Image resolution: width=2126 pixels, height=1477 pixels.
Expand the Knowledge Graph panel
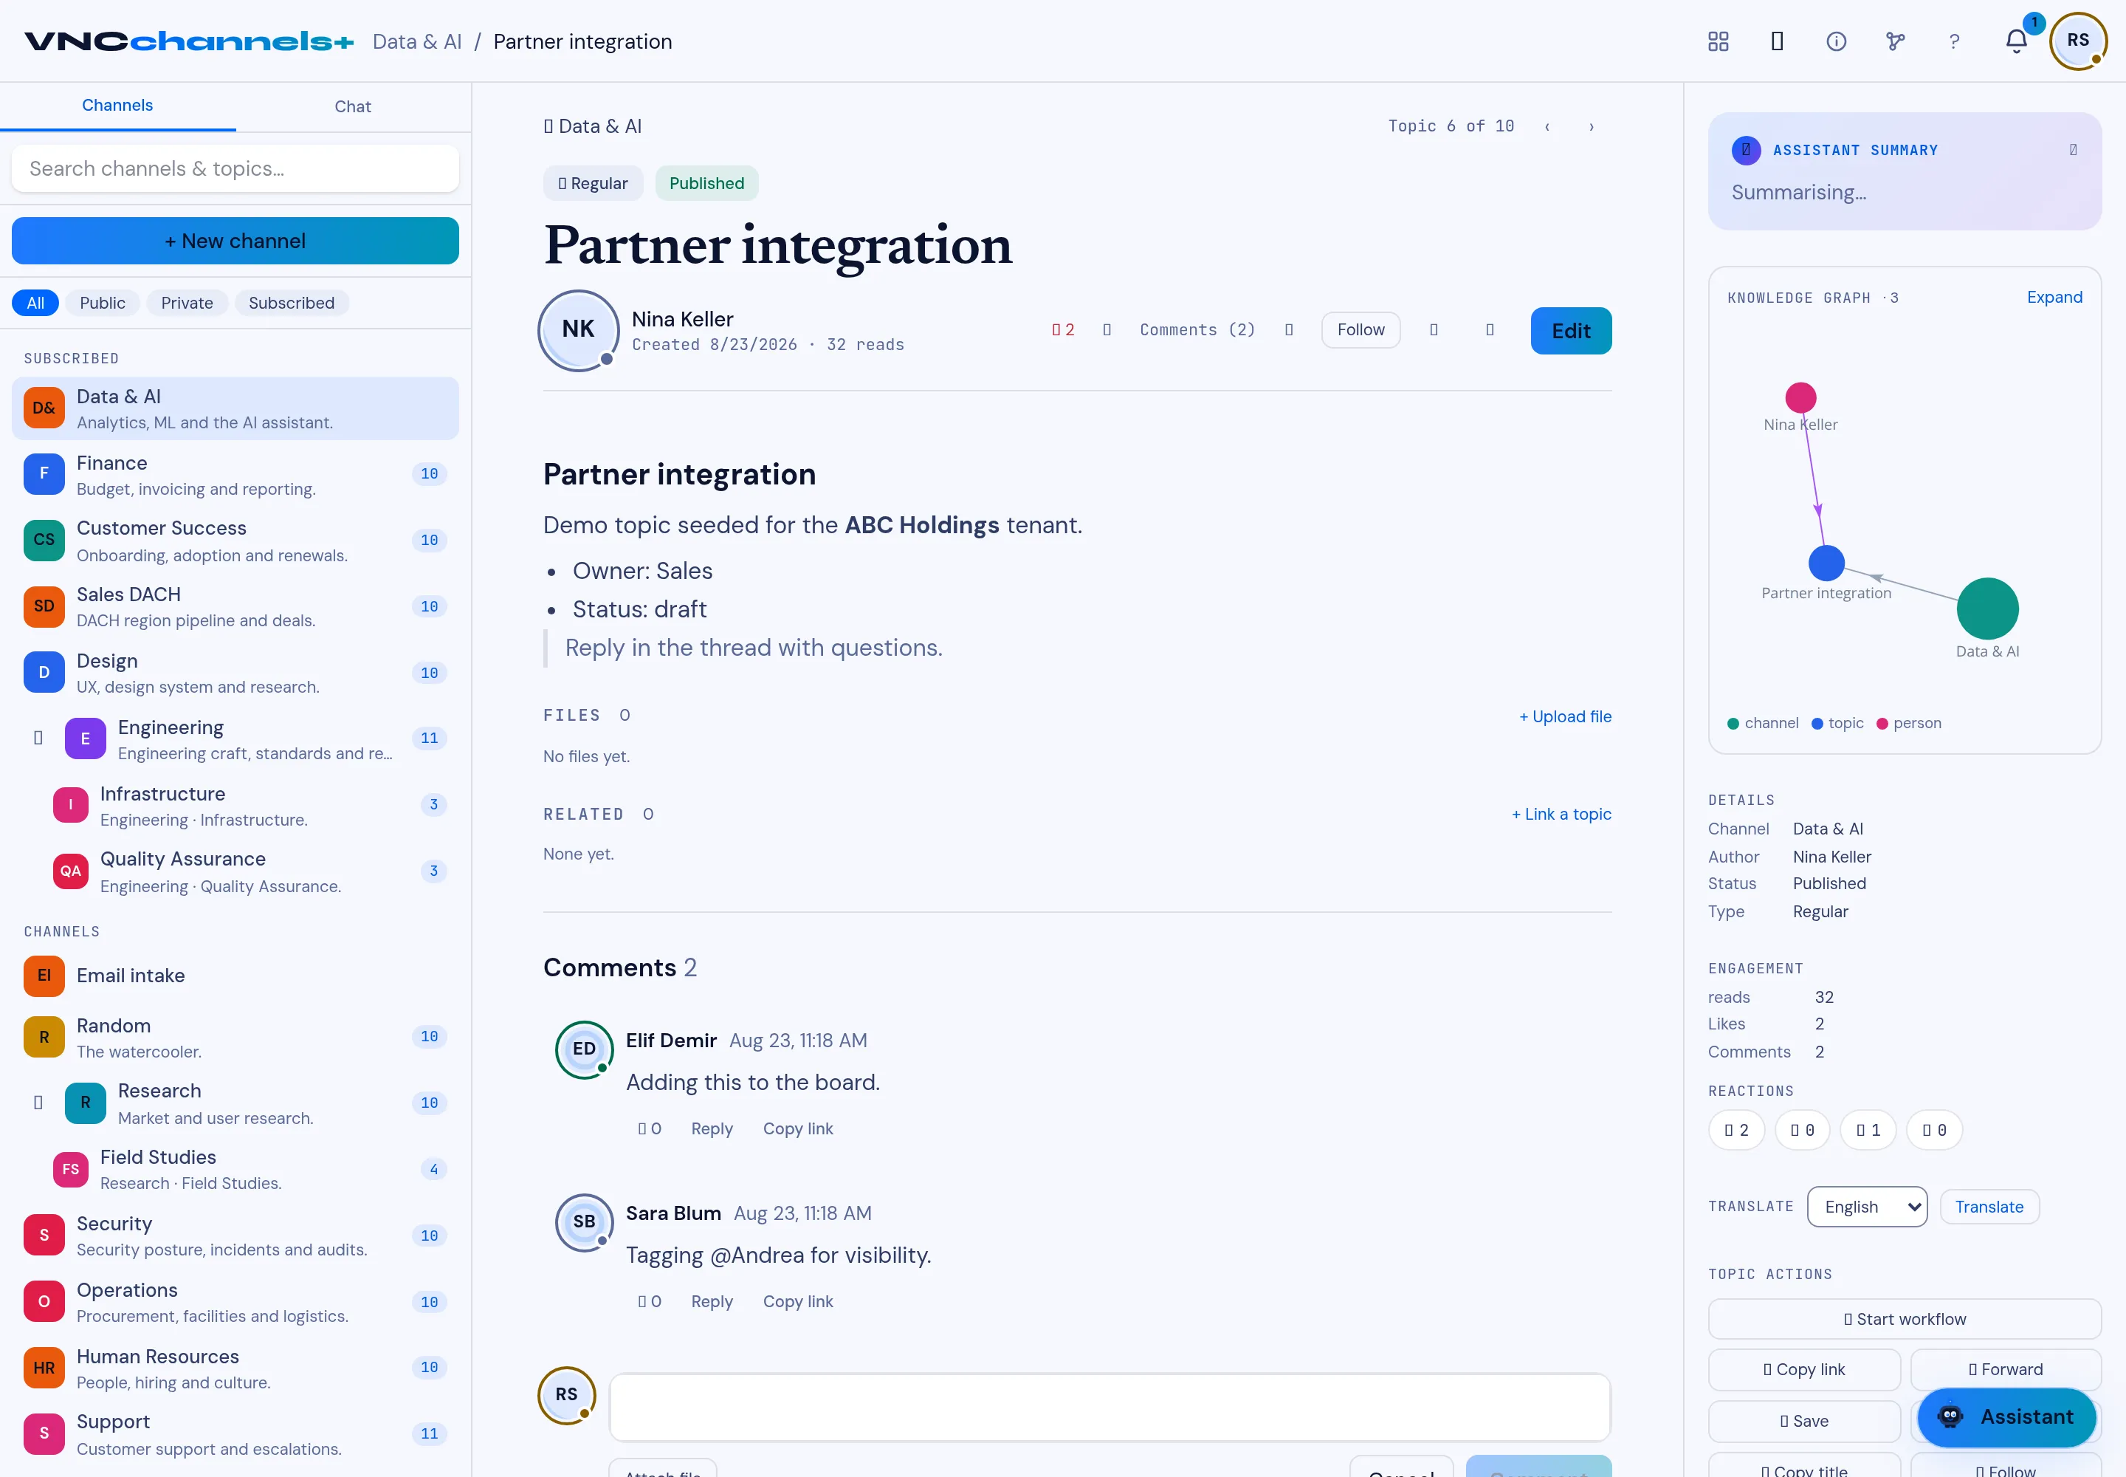(2054, 297)
